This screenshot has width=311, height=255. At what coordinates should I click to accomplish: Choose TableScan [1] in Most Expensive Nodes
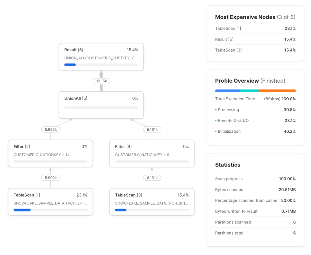(255, 29)
